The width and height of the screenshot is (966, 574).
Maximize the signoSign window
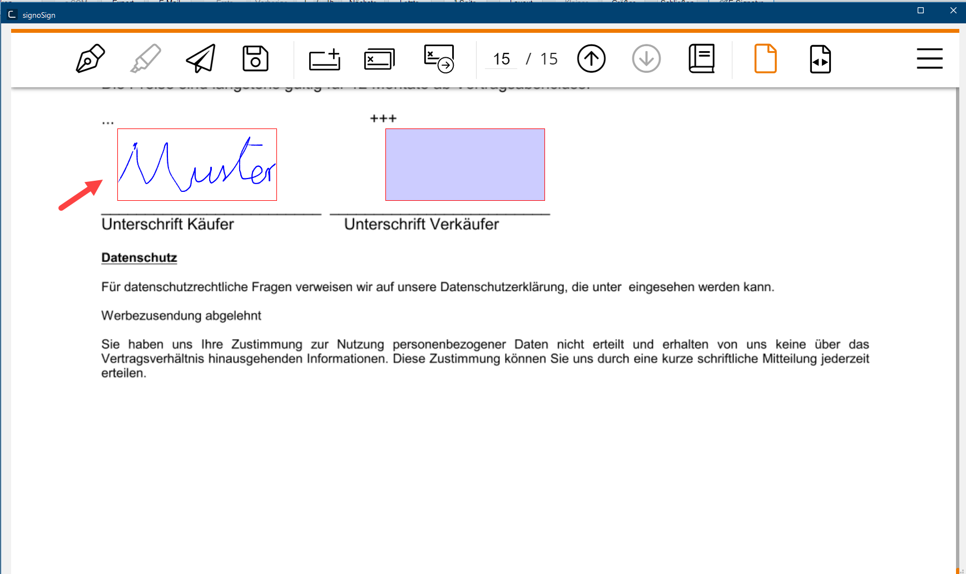click(920, 11)
